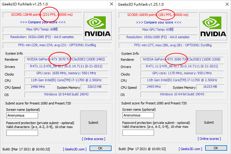Open Online scores link in right window

(209, 138)
